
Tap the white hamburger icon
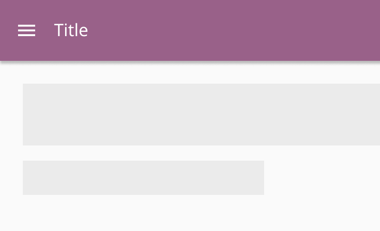click(27, 30)
